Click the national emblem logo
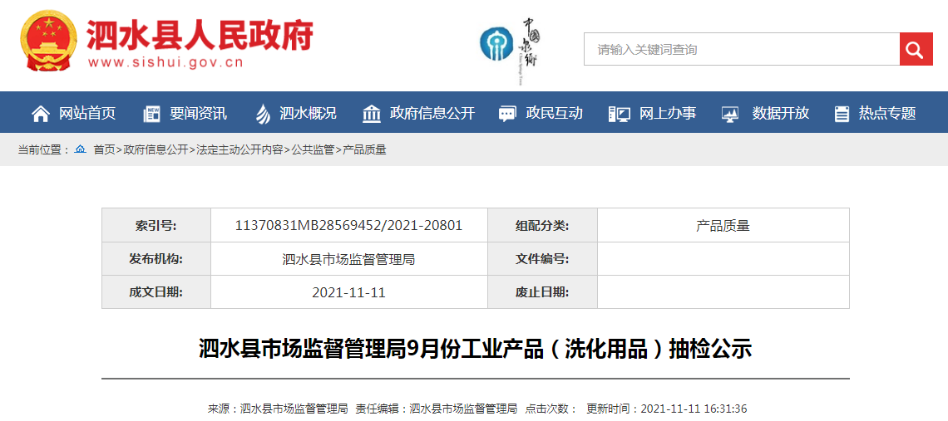 click(x=47, y=43)
